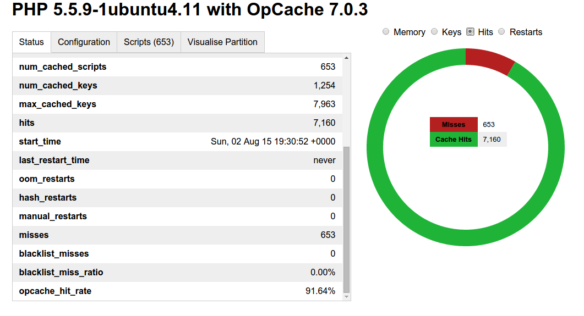Select the Keys radio button
Screen dimensions: 584x316
pos(434,32)
